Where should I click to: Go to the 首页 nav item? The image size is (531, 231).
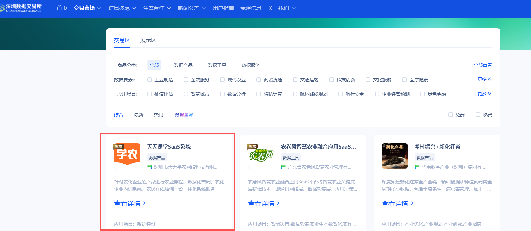[x=62, y=8]
